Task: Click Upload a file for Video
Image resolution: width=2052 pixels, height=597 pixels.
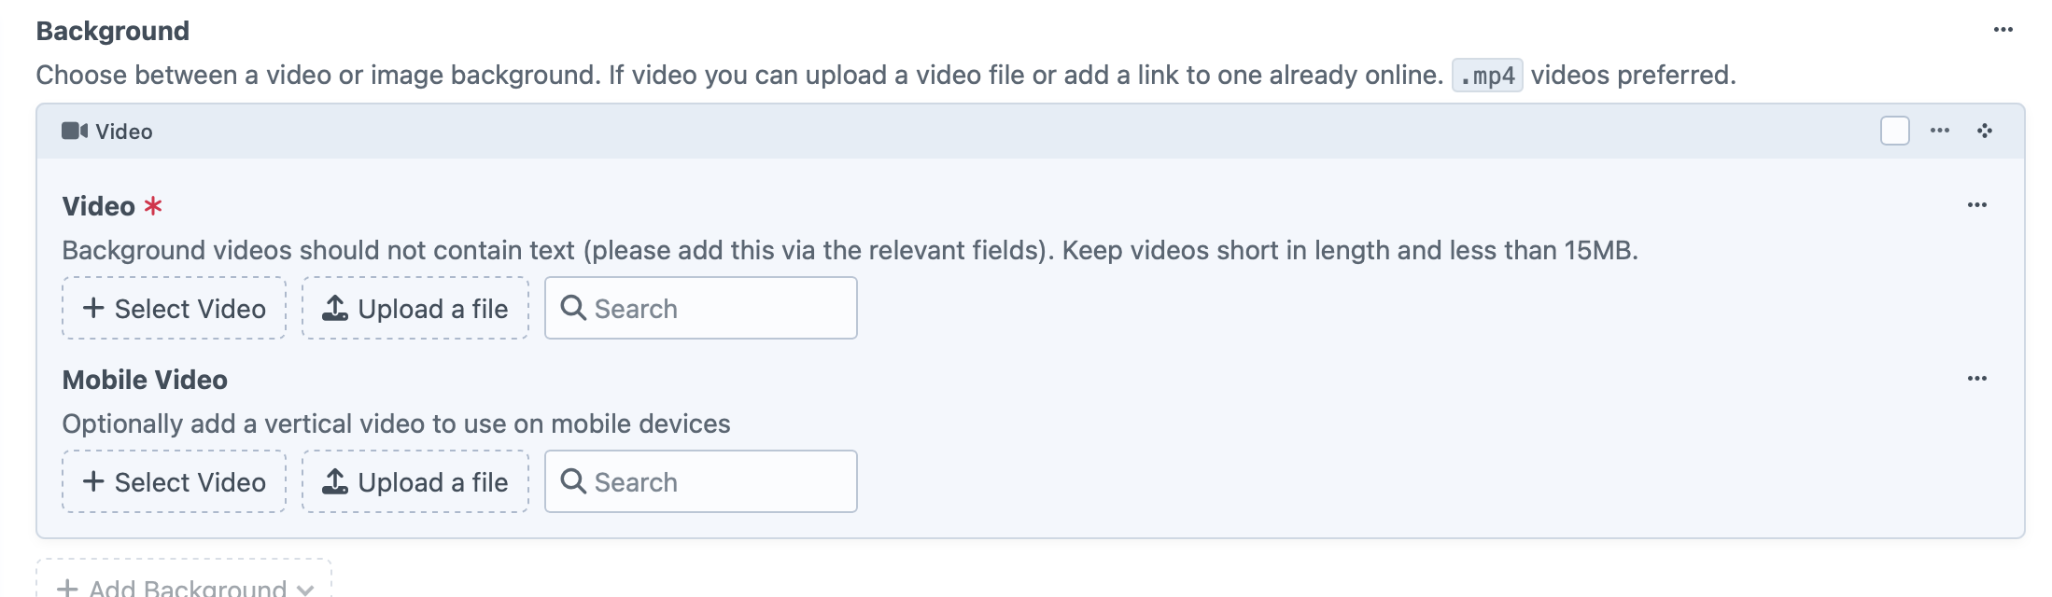Action: pyautogui.click(x=415, y=308)
